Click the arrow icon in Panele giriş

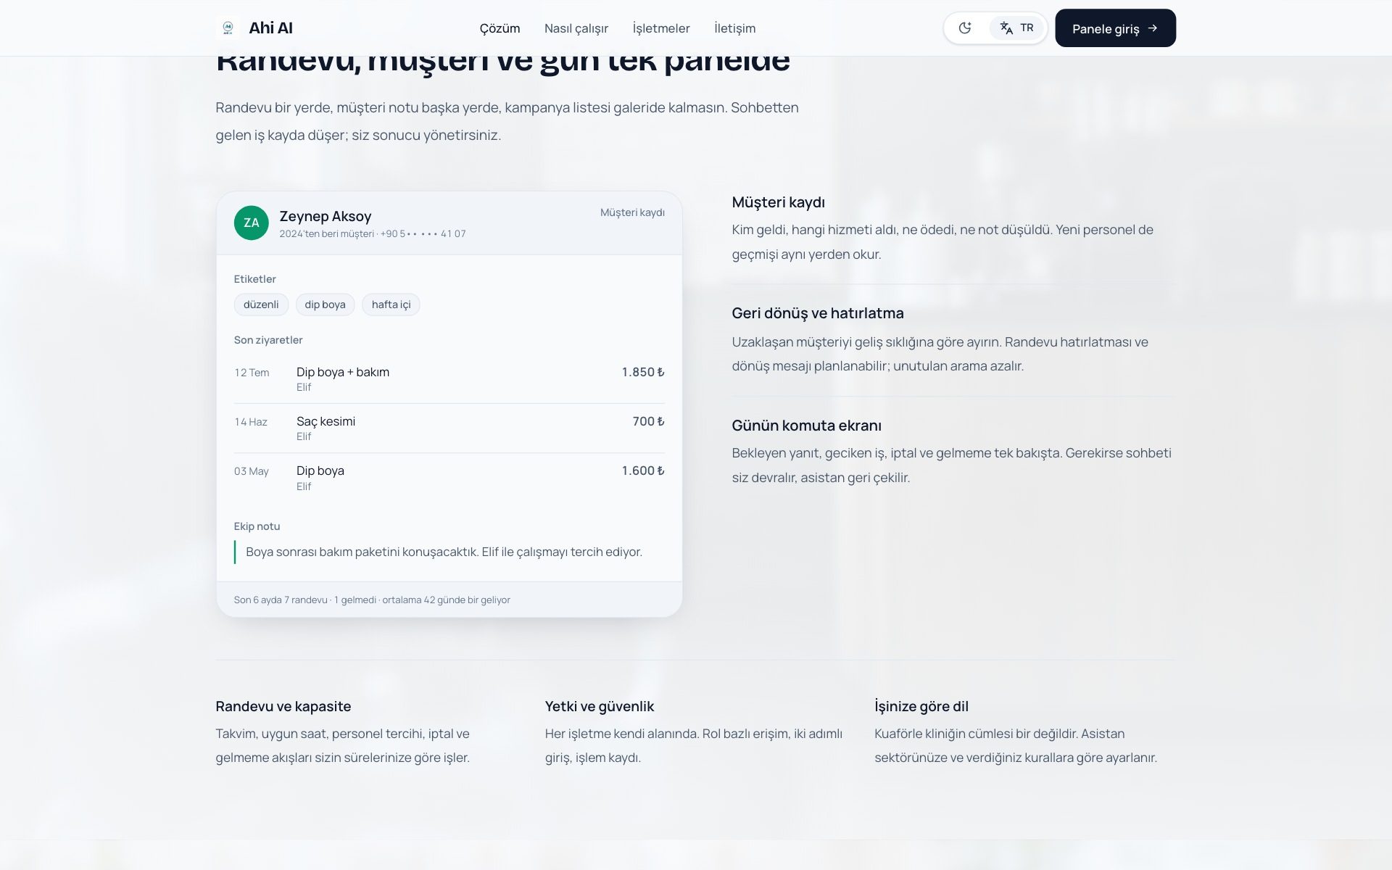(1153, 28)
